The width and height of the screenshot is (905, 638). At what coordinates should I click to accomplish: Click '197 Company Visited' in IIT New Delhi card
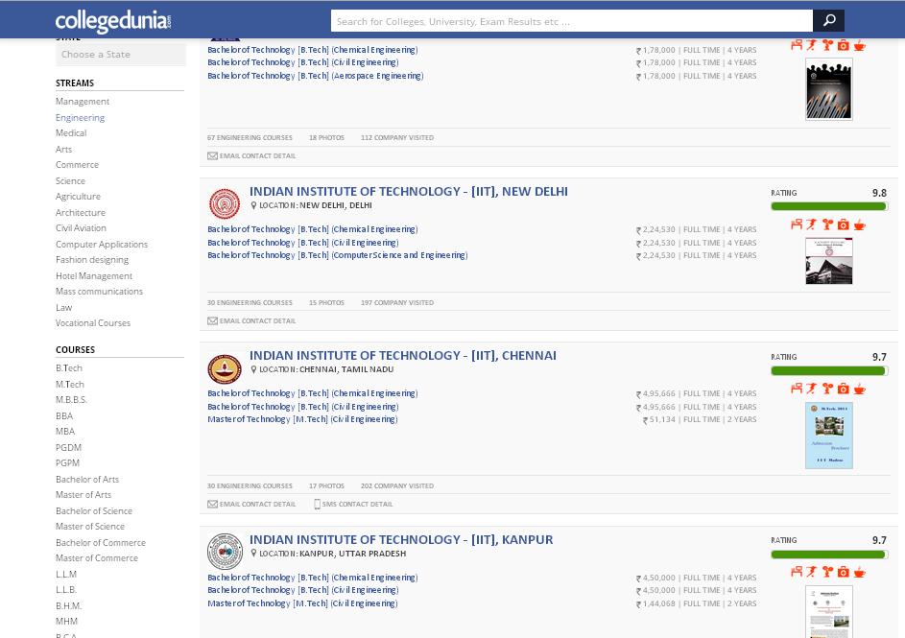(x=397, y=303)
